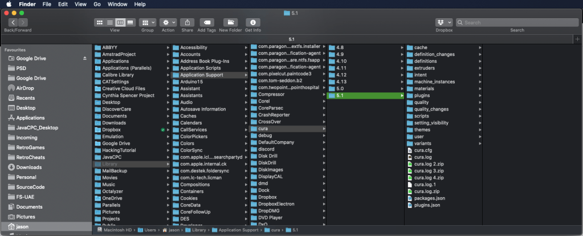Open the View menu in menu bar
This screenshot has width=583, height=236.
point(80,4)
